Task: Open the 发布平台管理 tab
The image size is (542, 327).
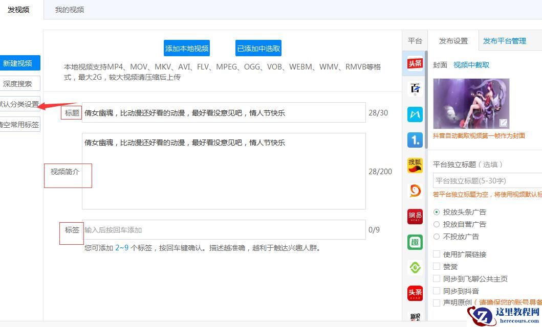Action: coord(504,41)
